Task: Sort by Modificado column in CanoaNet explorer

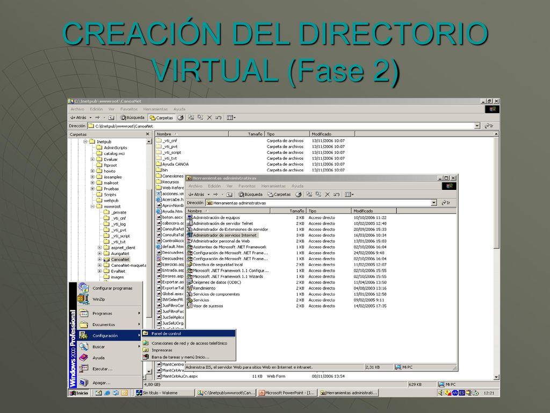Action: [332, 134]
